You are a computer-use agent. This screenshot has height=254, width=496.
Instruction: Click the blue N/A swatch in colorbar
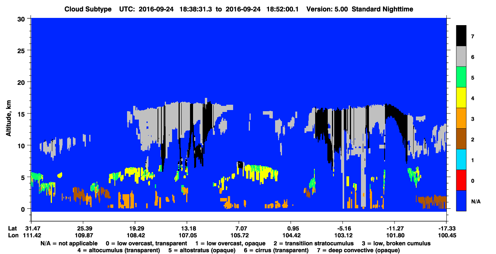(x=461, y=200)
